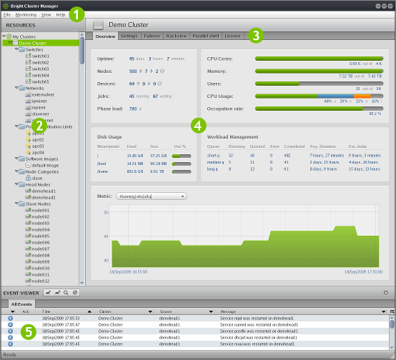Collapse the Switches folder

pyautogui.click(x=16, y=49)
